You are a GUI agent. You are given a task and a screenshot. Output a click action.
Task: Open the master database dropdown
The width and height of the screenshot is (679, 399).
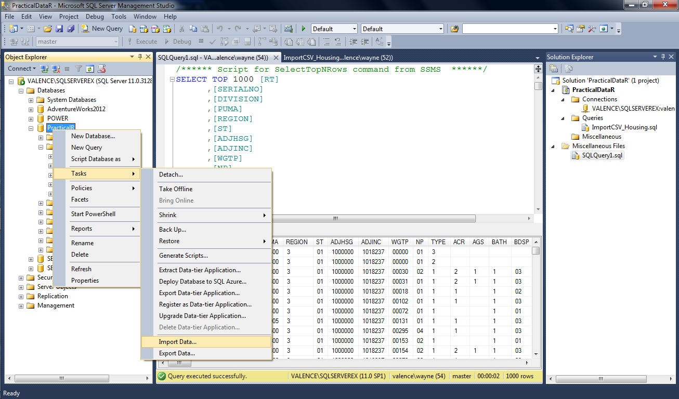coord(77,42)
